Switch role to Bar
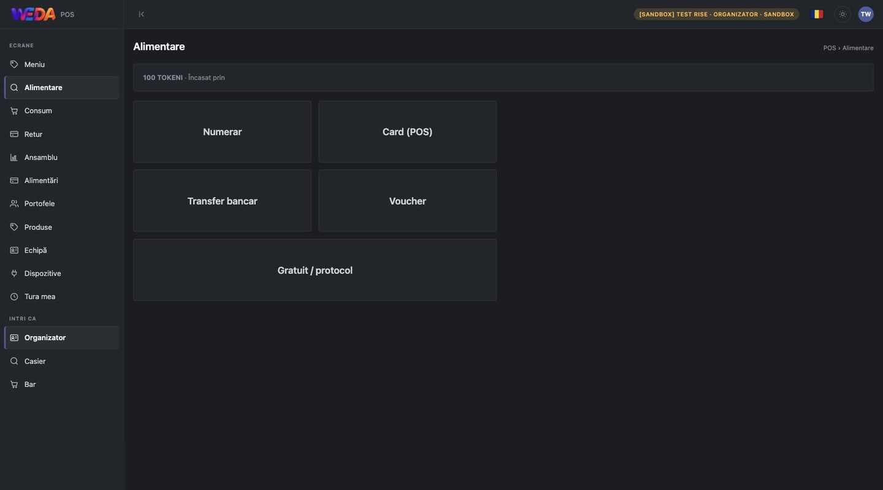Image resolution: width=883 pixels, height=490 pixels. 61,385
